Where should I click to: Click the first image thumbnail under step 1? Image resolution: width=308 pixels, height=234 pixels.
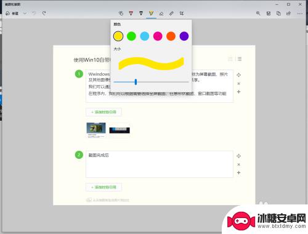(x=96, y=130)
